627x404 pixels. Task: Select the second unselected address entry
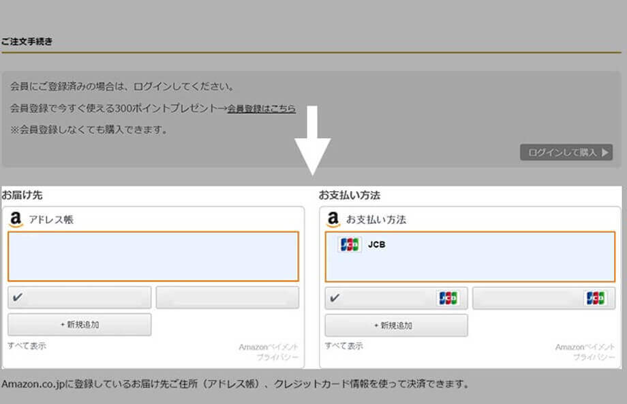(227, 298)
